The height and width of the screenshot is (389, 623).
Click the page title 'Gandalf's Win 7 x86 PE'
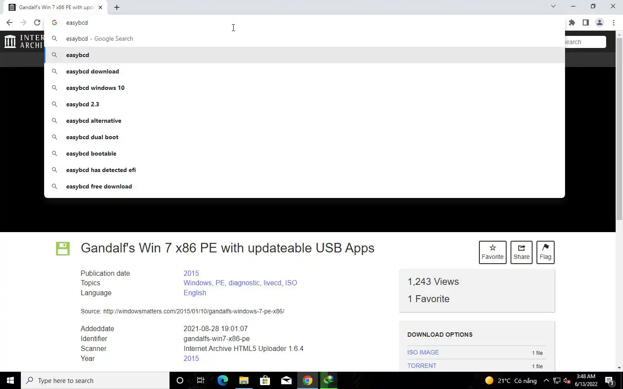(x=228, y=248)
